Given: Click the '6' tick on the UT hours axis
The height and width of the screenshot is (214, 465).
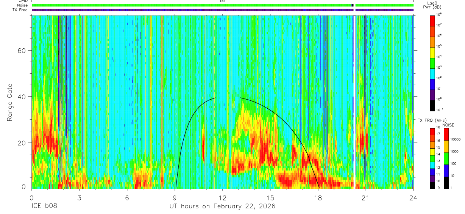Looking at the screenshot, I should click(127, 198).
